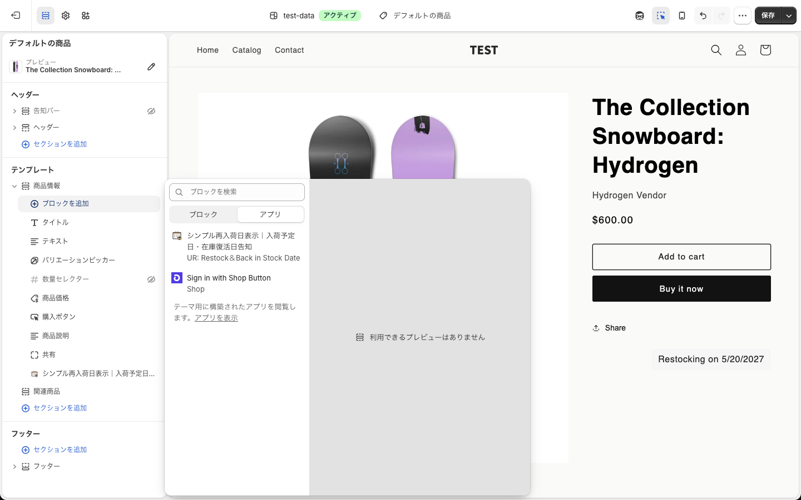801x500 pixels.
Task: Expand the ヘッダー section row
Action: 14,128
